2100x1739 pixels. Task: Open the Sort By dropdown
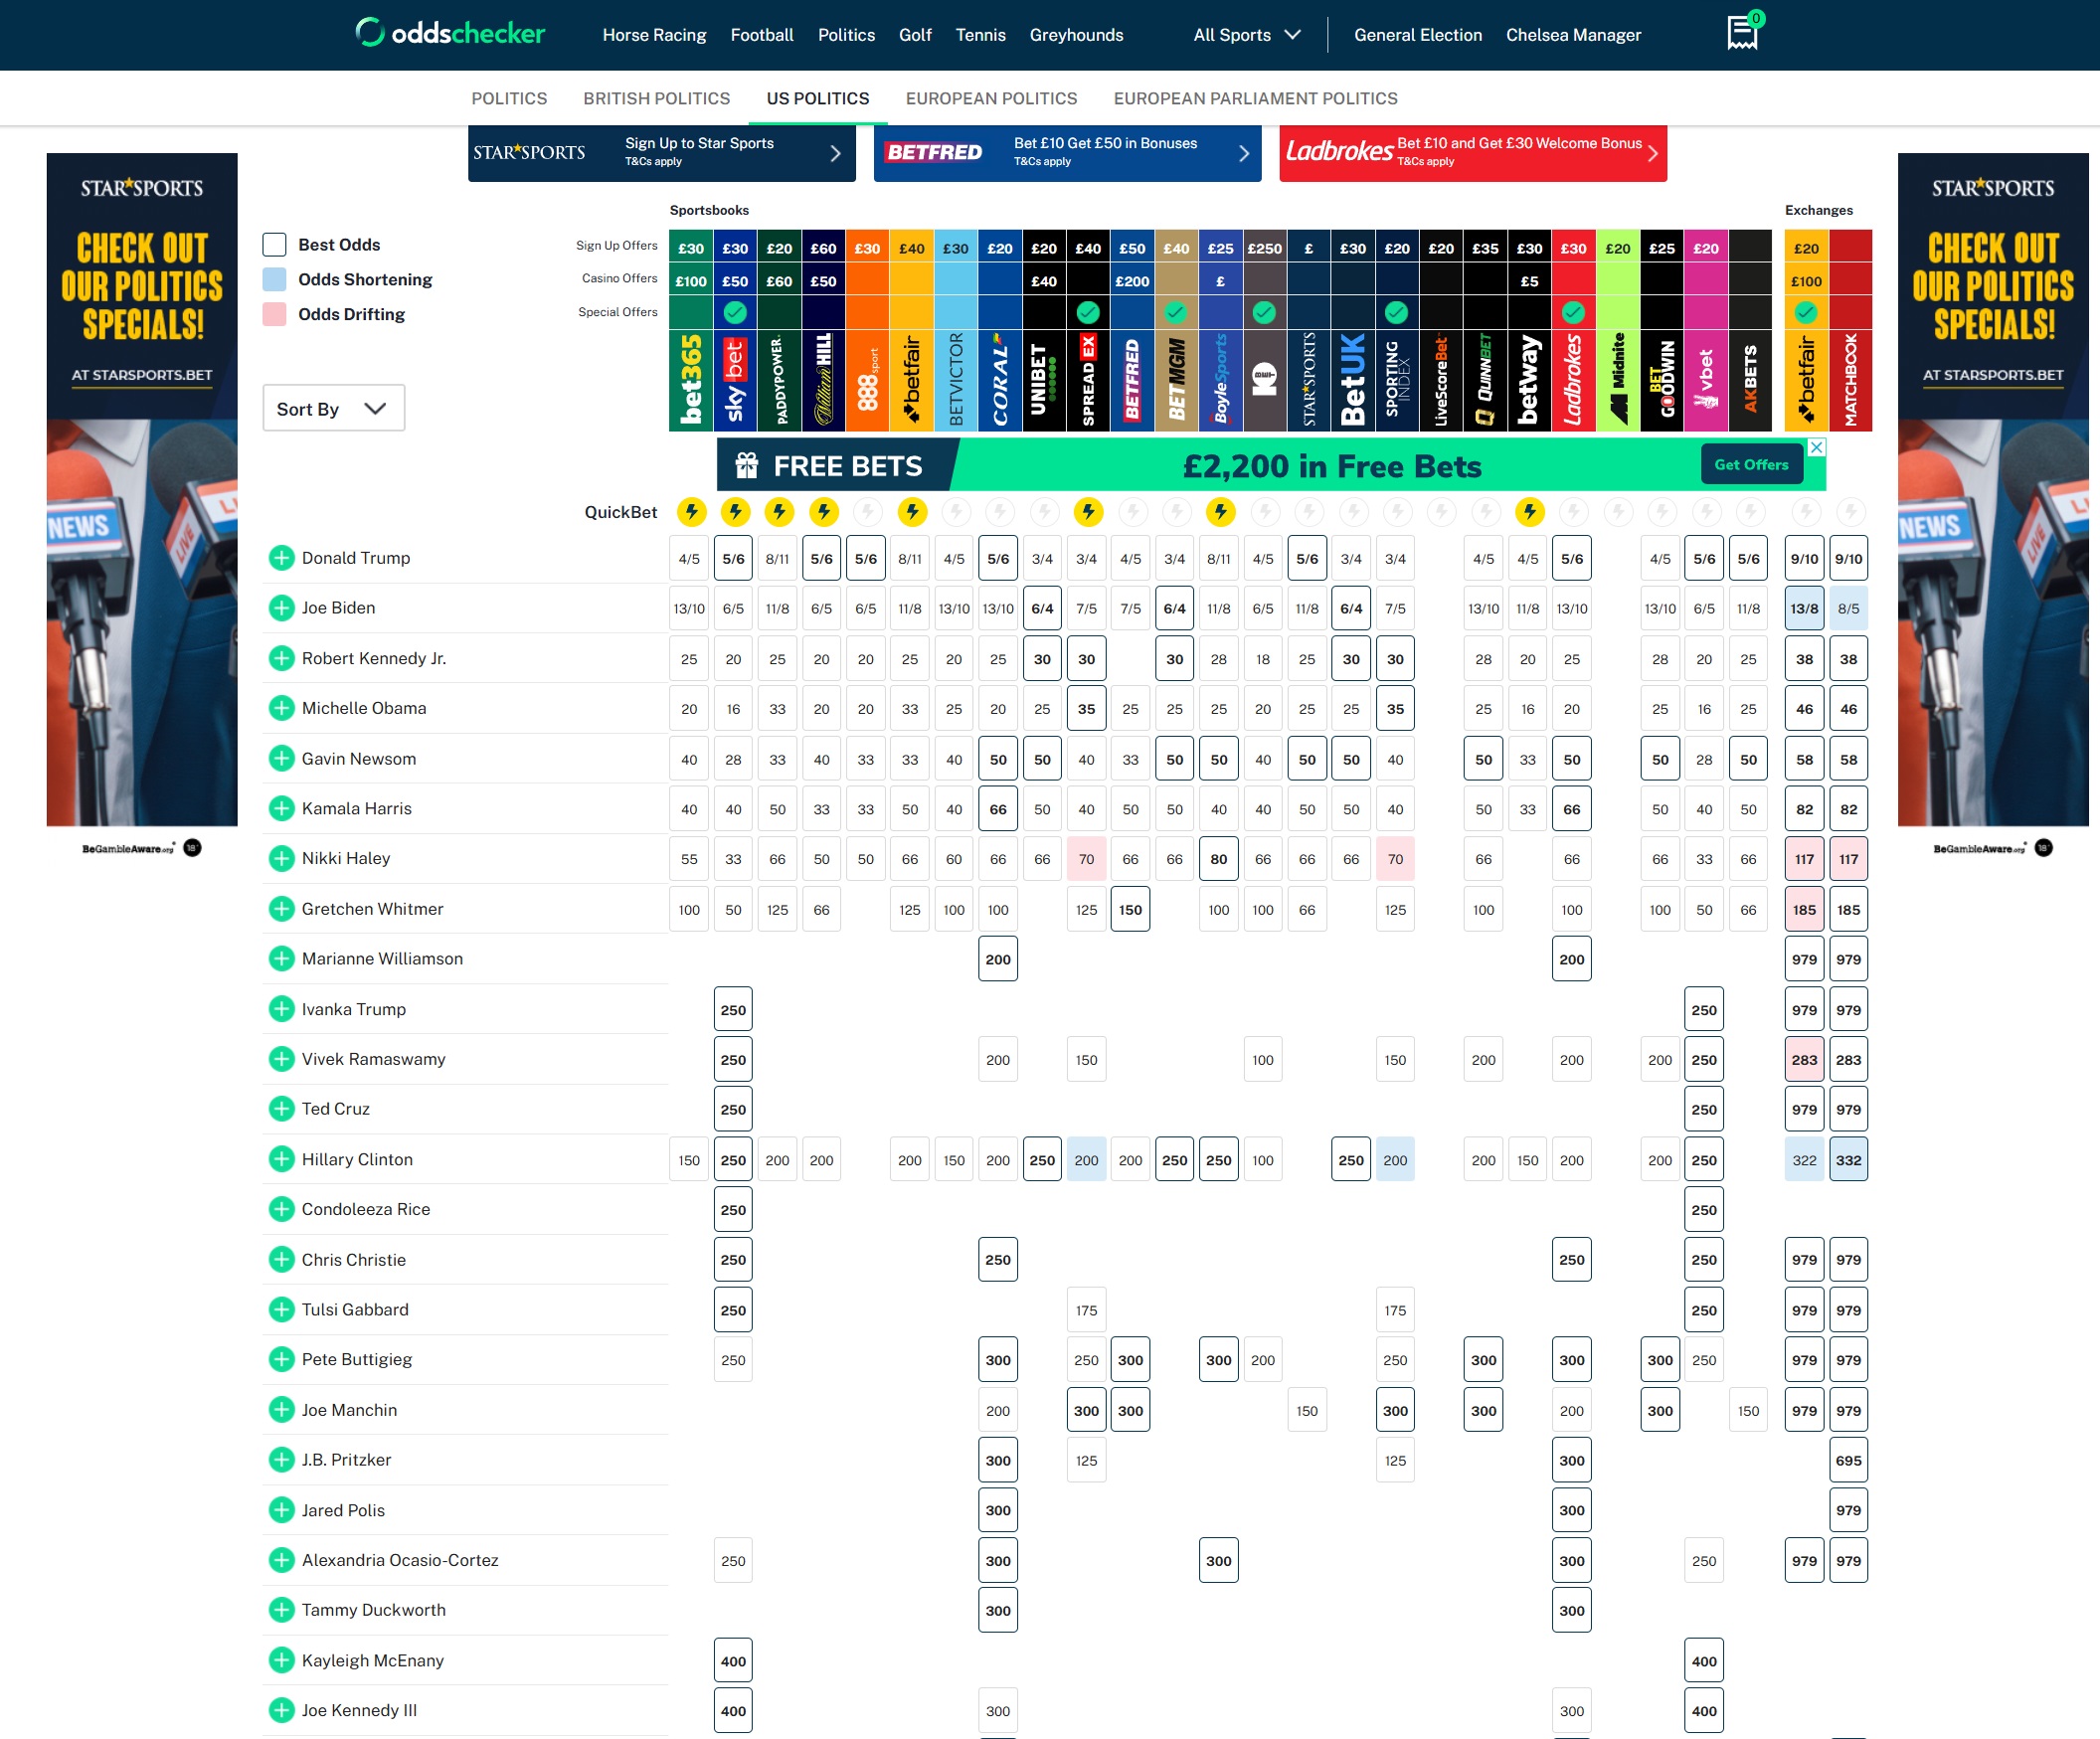coord(333,409)
